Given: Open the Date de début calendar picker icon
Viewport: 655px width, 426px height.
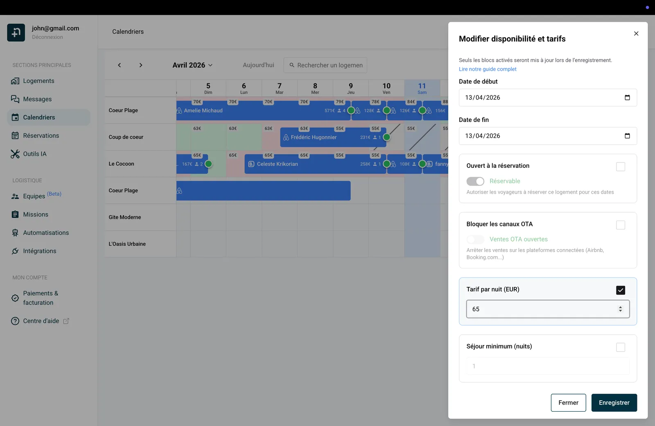Looking at the screenshot, I should (x=627, y=97).
